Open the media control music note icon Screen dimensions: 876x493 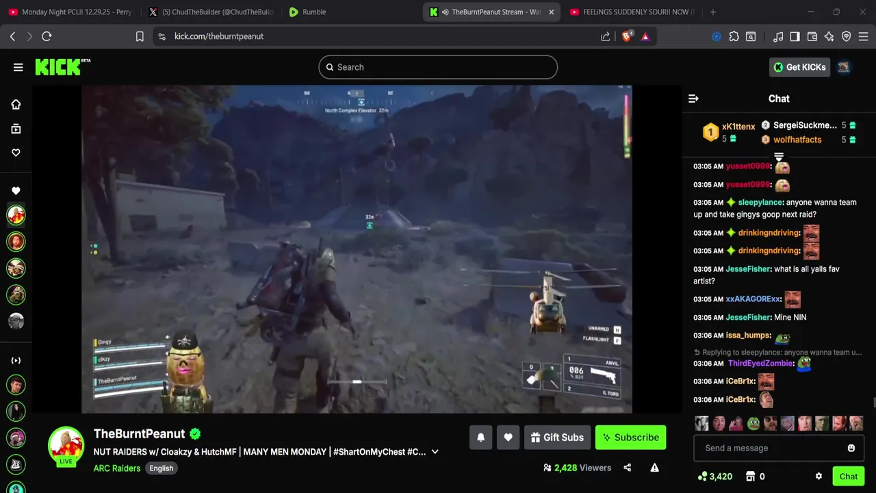pyautogui.click(x=778, y=36)
